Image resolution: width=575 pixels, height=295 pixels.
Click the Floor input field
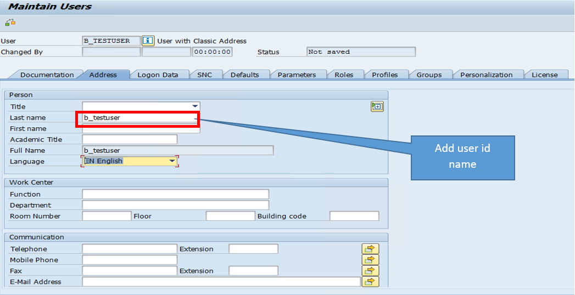[x=230, y=216]
